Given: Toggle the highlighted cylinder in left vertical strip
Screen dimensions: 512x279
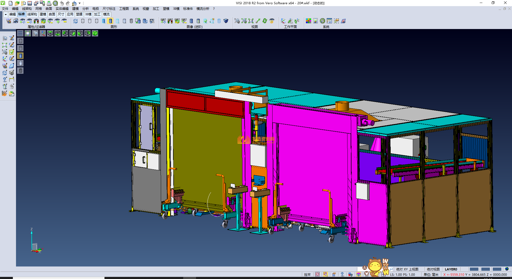Looking at the screenshot, I should click(x=21, y=56).
